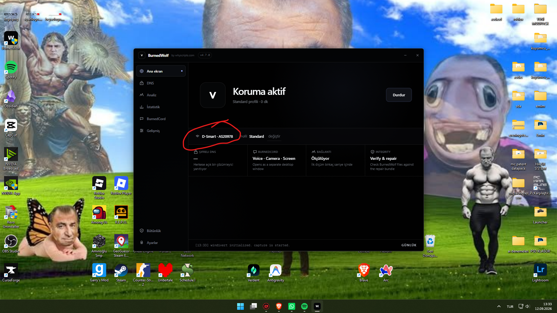Click the BurnedCord chat icon in sidebar

pyautogui.click(x=142, y=119)
